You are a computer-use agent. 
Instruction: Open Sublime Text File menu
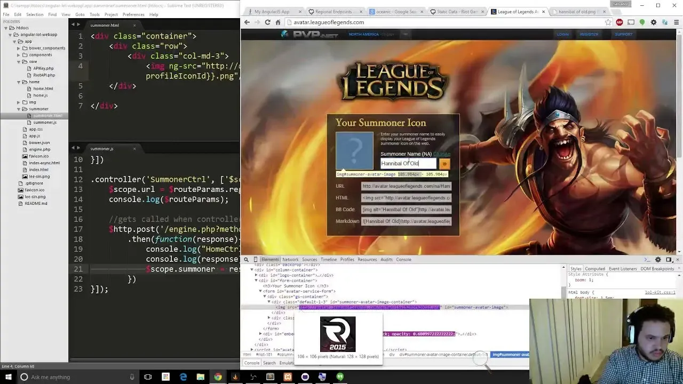point(6,14)
